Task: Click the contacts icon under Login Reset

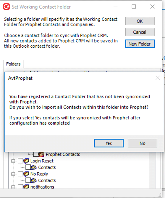Action: pyautogui.click(x=34, y=167)
